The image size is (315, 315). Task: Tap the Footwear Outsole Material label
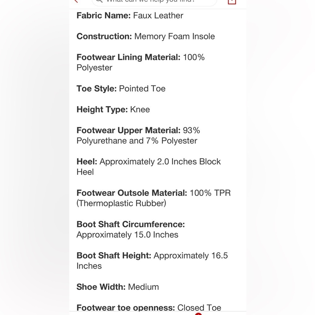pos(132,193)
